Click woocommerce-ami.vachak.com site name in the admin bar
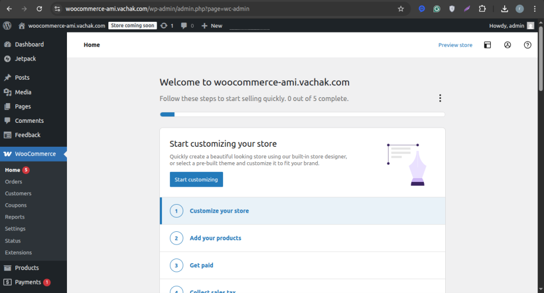 click(66, 26)
